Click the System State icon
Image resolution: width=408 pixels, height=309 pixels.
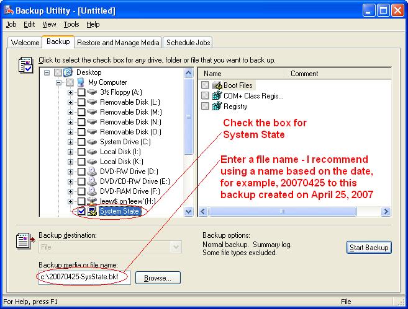[92, 211]
